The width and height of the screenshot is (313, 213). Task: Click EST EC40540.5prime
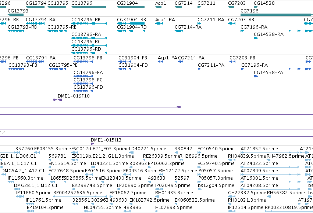216,149
